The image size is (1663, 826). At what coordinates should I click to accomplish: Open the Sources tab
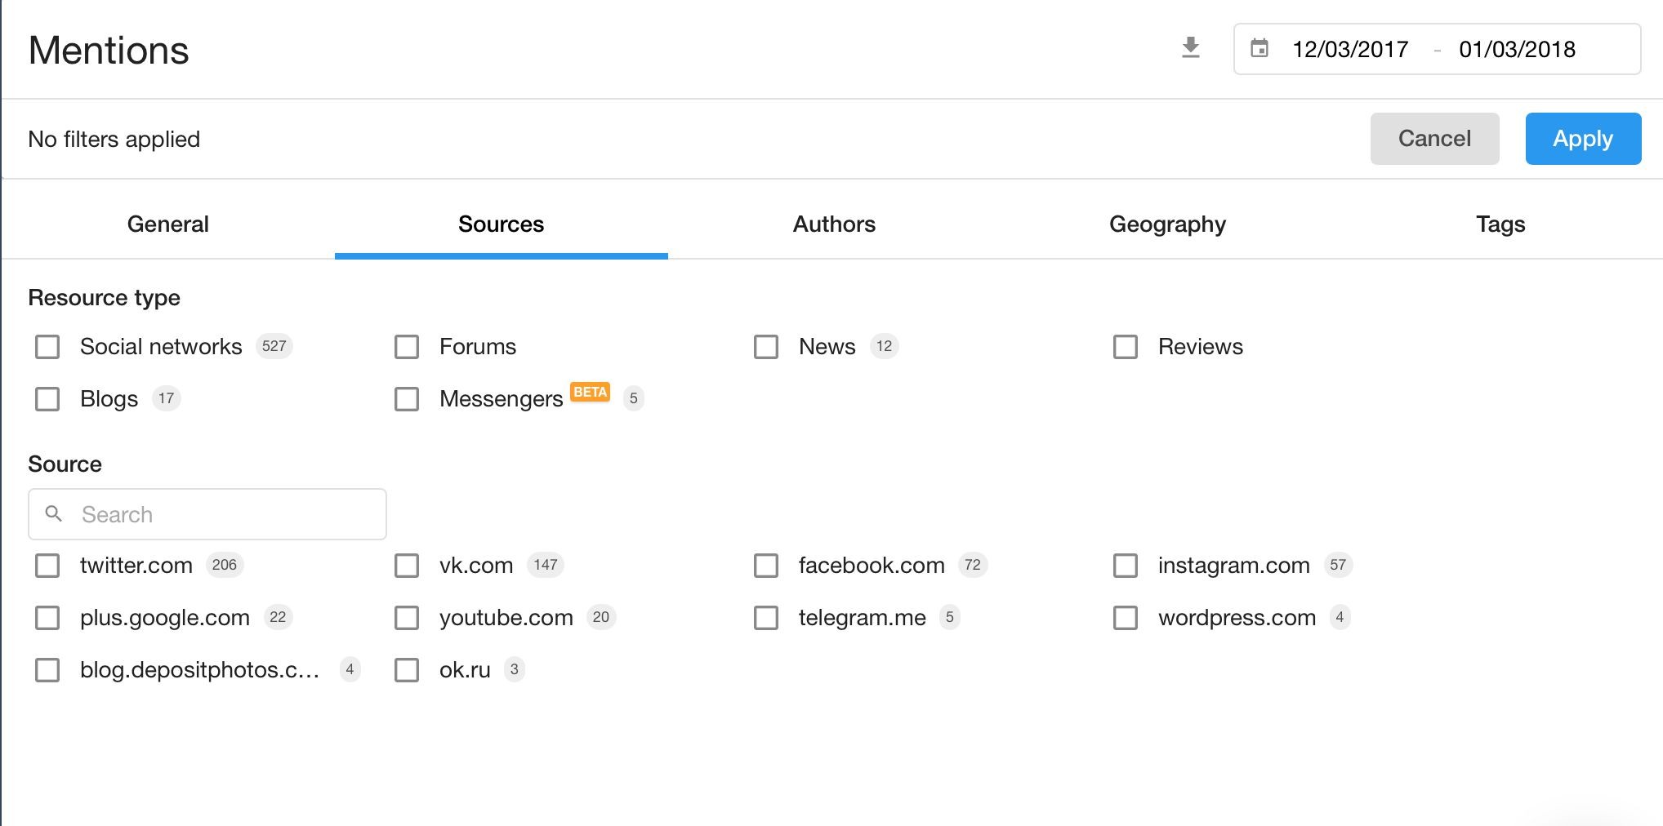(x=502, y=224)
